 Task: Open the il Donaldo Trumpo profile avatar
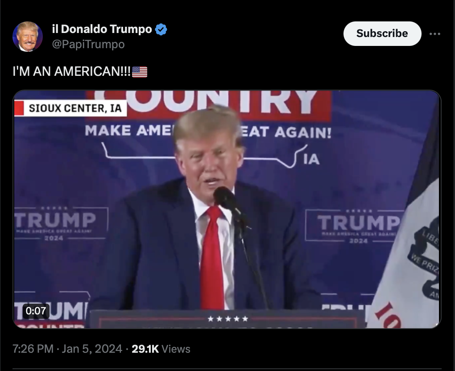pyautogui.click(x=28, y=37)
